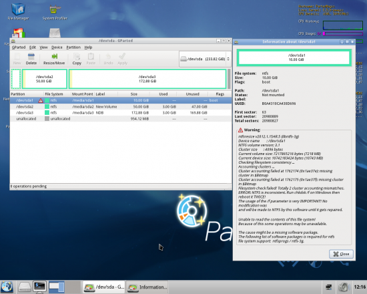367x294 pixels.
Task: Click the New partition toolbar icon
Action: click(17, 59)
